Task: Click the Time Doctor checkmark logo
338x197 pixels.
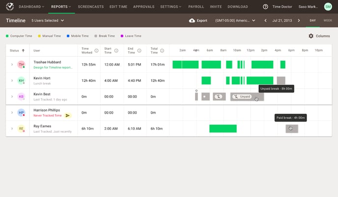Action: pos(10,7)
